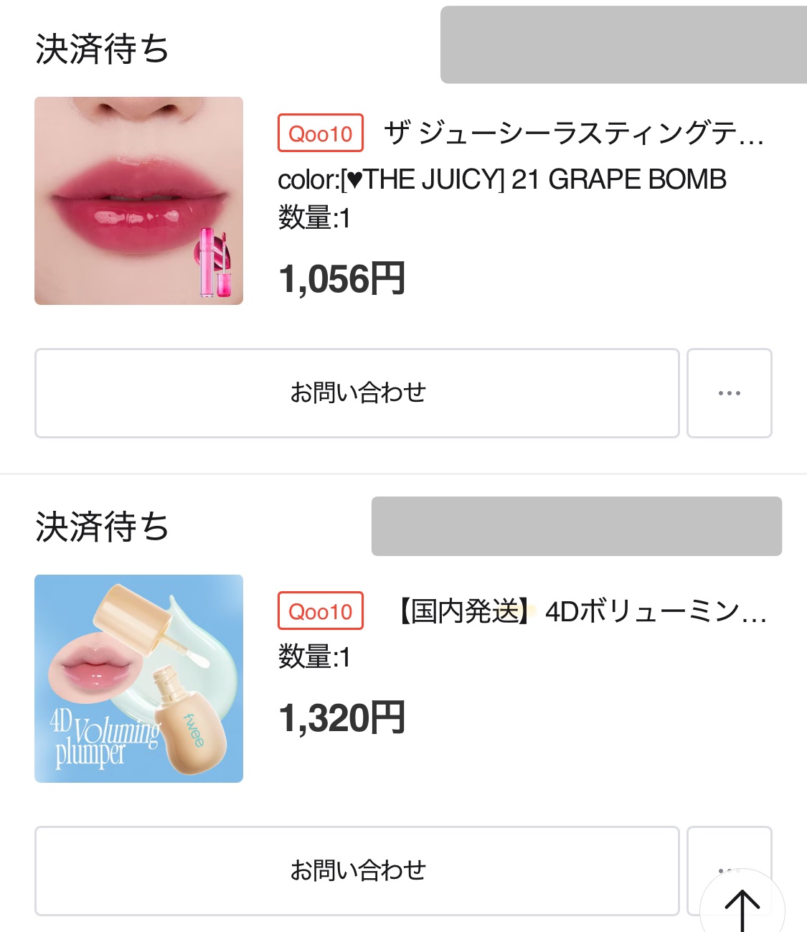The image size is (807, 932).
Task: Tap 決済待ち status of the first order
Action: pyautogui.click(x=102, y=50)
